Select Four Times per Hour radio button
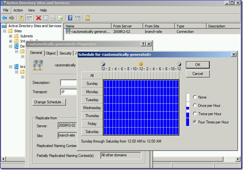Viewport: 243px width, 170px height. (195, 122)
